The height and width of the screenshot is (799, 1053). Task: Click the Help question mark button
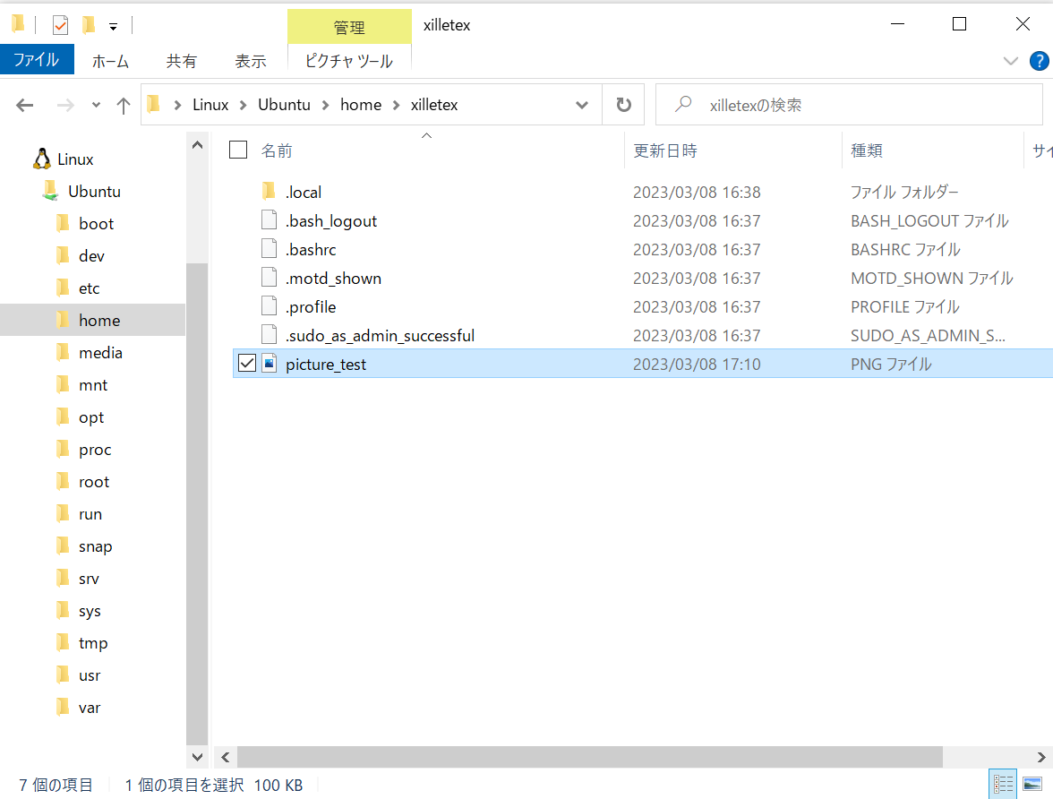(1040, 61)
